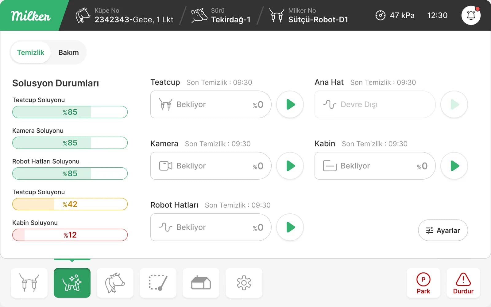491x307 pixels.
Task: Start Robot Hatları cleaning with play button
Action: (290, 227)
